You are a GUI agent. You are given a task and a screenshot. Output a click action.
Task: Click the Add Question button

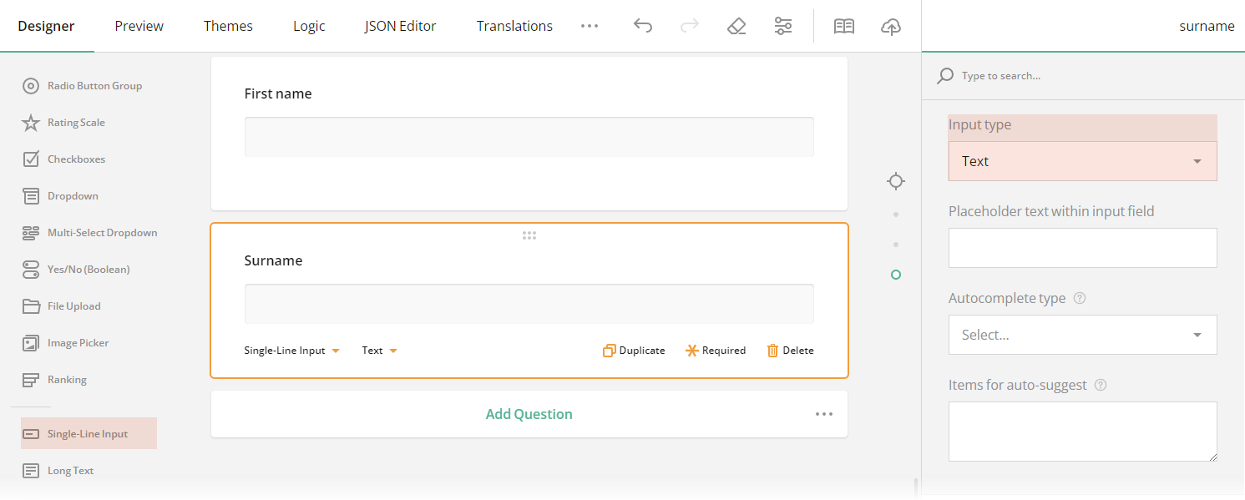click(529, 413)
